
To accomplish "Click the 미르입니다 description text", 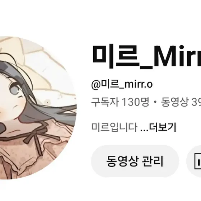I will (x=114, y=127).
